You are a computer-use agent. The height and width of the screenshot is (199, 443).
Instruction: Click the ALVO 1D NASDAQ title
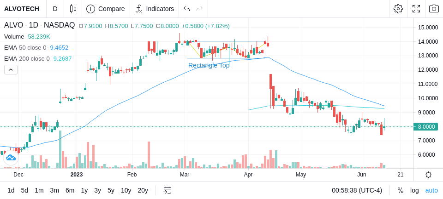pos(39,25)
